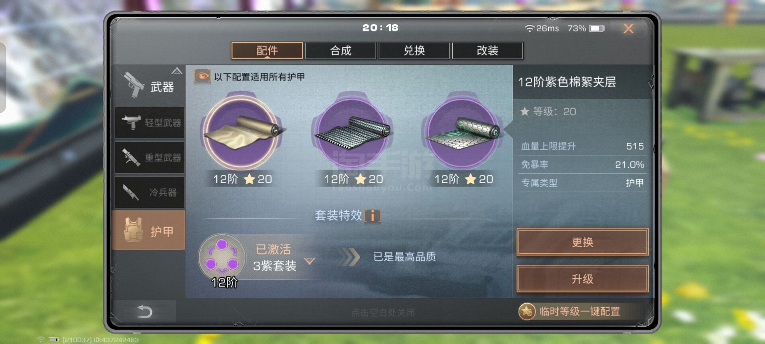Collapse the 武器 section arrow

pos(177,71)
